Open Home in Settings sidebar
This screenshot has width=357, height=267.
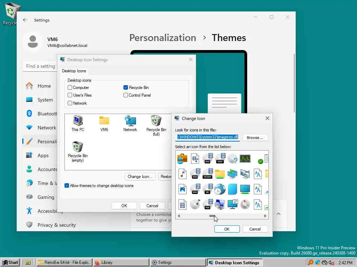tap(40, 86)
